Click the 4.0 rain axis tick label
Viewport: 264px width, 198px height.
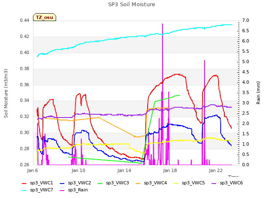246,82
